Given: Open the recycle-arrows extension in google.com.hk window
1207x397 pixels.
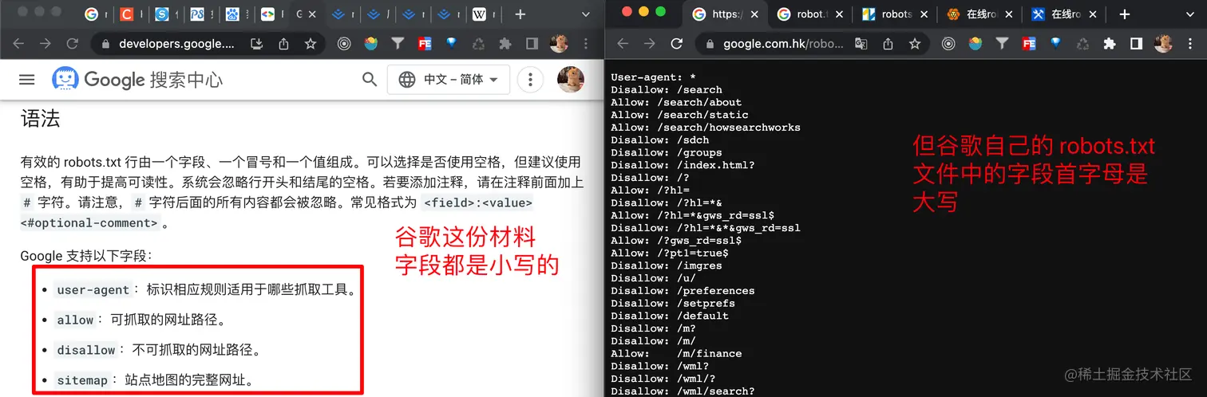Looking at the screenshot, I should (1082, 44).
